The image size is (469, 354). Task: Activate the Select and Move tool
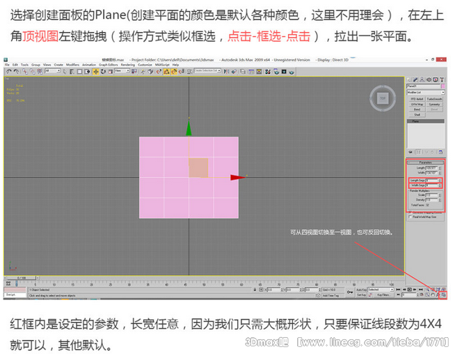96,72
